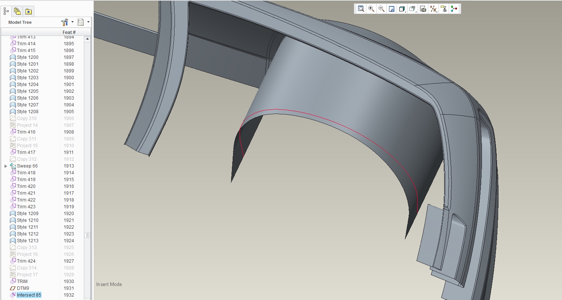Click the Copy 313 feature icon
The height and width of the screenshot is (300, 562).
[13, 248]
